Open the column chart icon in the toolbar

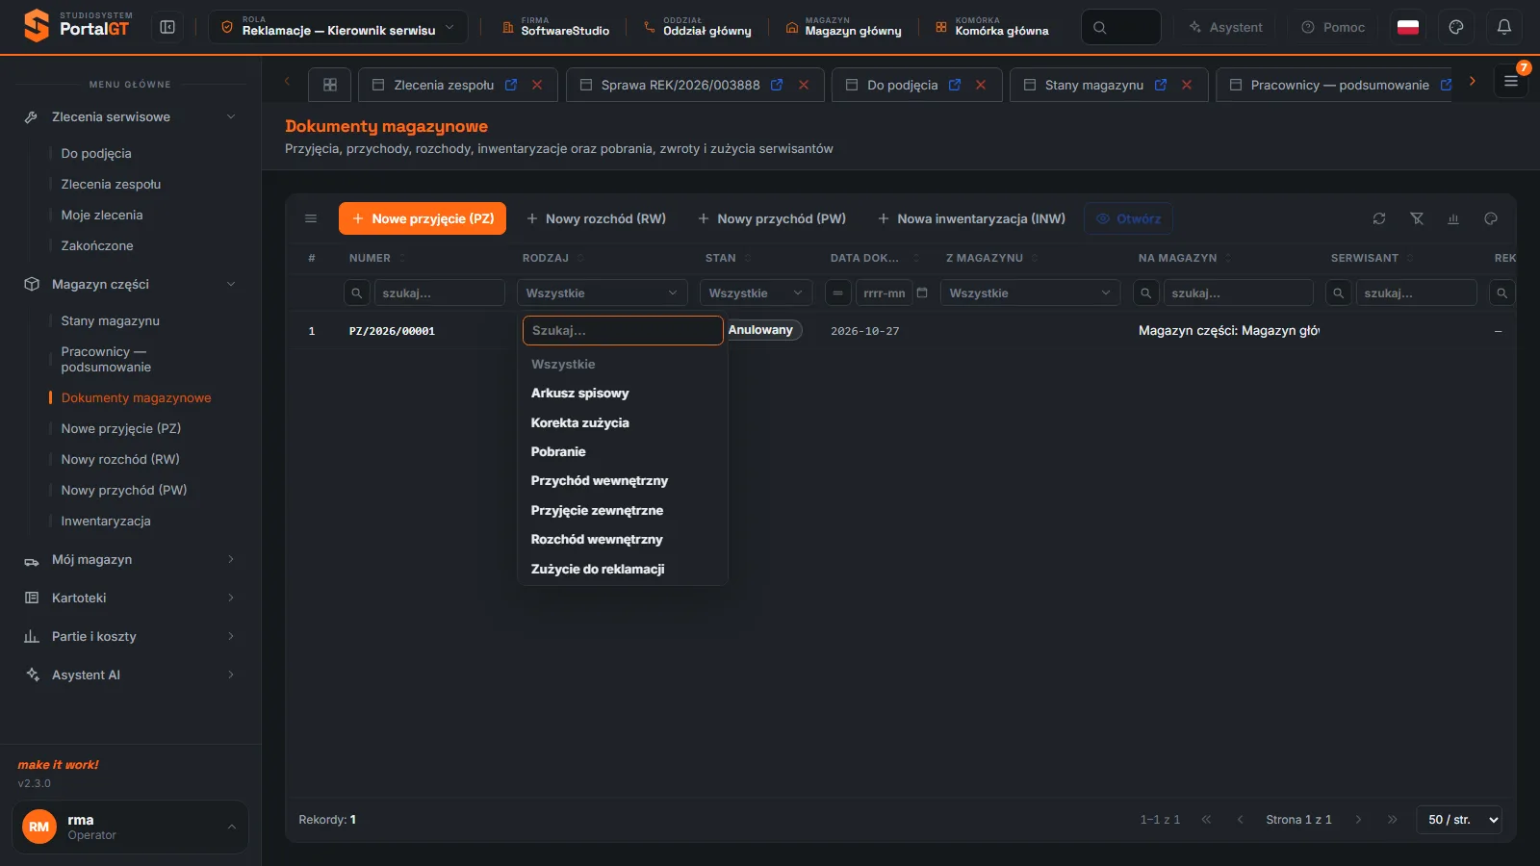[x=1453, y=218]
